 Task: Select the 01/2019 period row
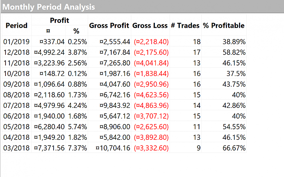click(x=124, y=42)
